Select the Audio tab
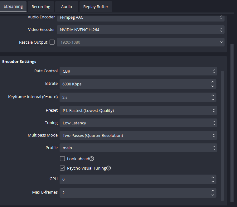This screenshot has height=207, width=237. tap(66, 7)
